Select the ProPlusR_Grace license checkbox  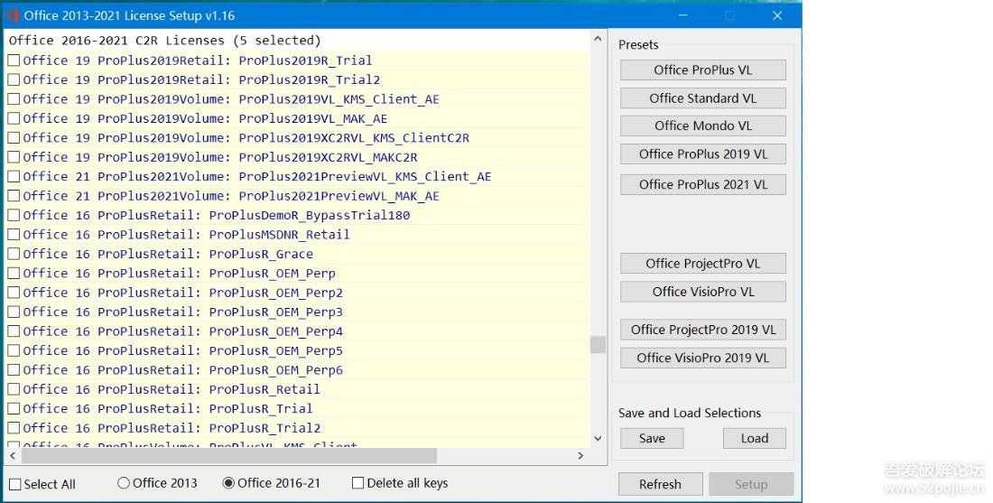[x=14, y=254]
